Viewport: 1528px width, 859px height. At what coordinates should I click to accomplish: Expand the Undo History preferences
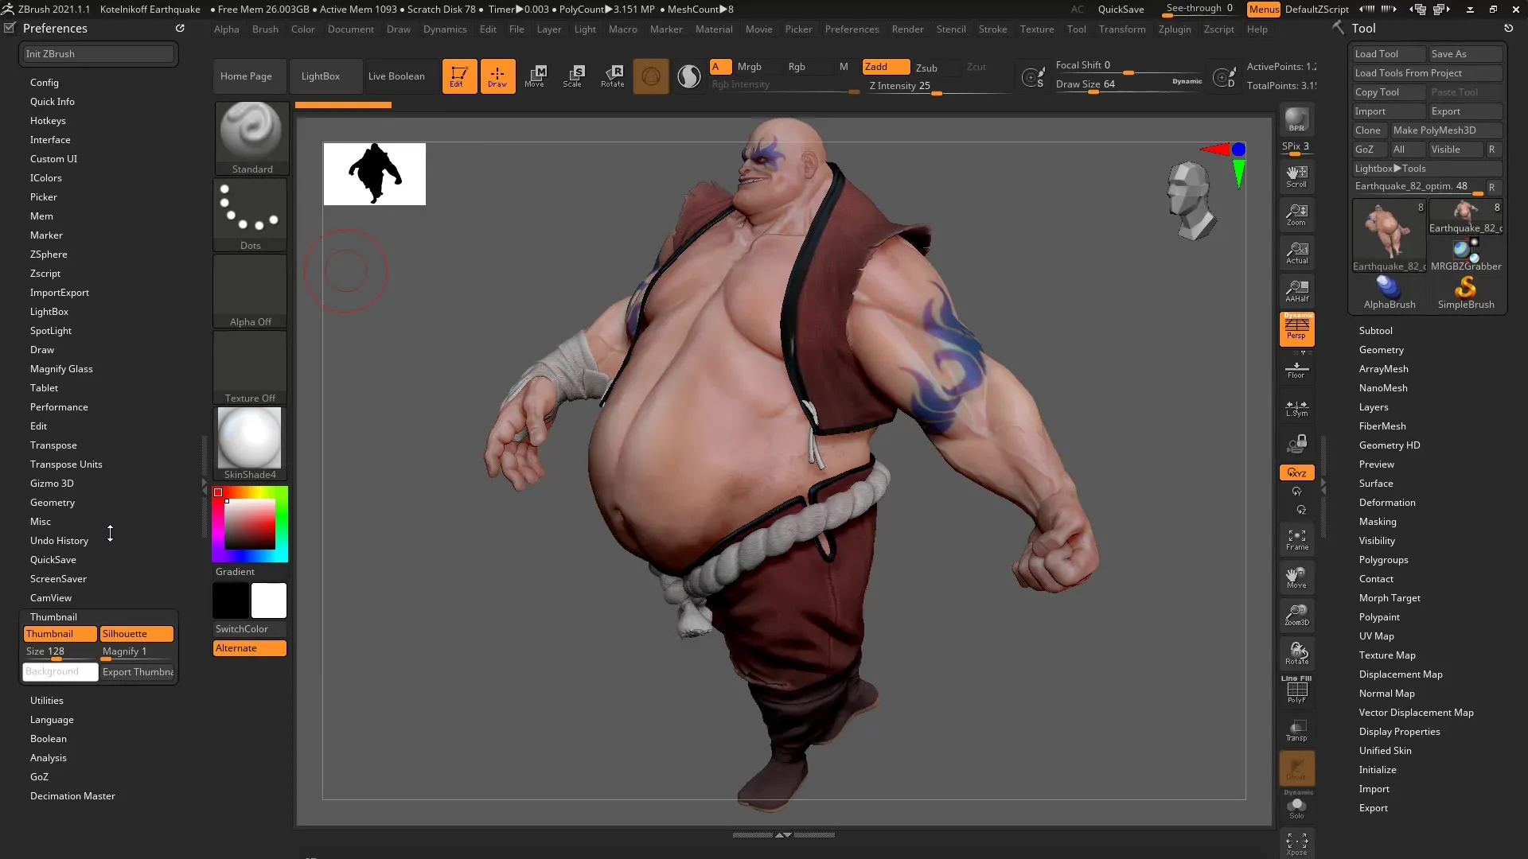(59, 541)
